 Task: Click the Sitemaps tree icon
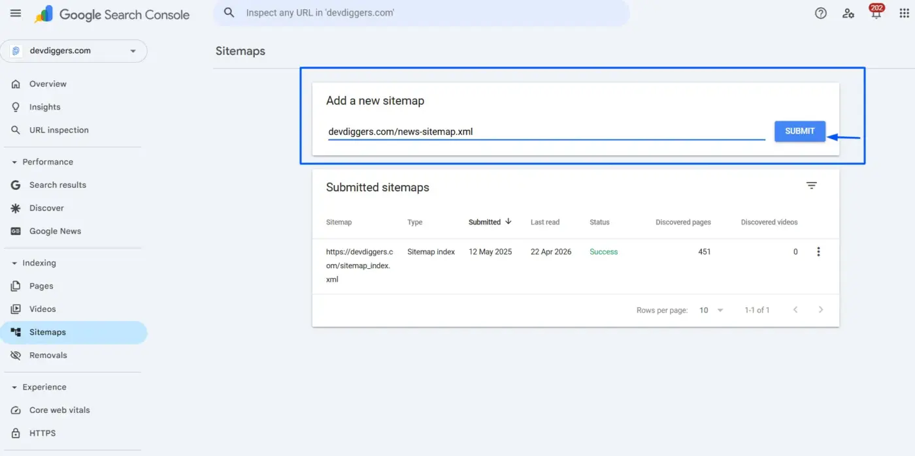coord(16,332)
